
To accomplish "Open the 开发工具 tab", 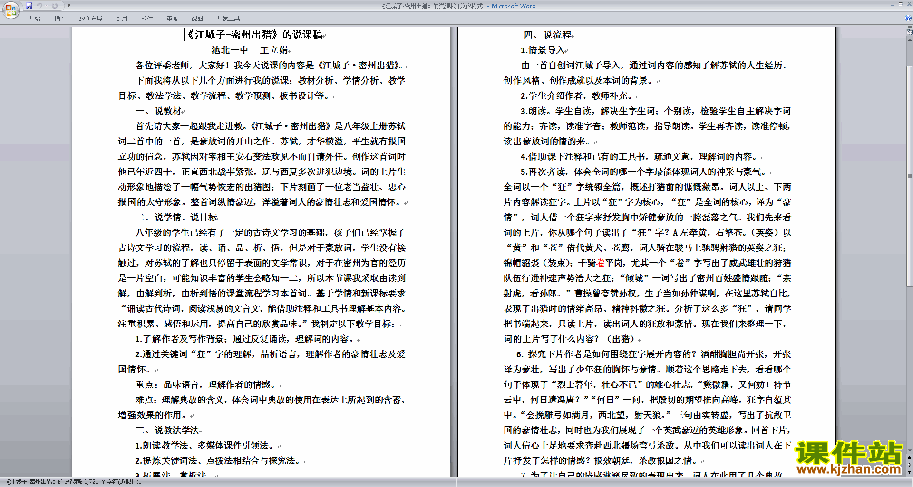I will point(228,18).
